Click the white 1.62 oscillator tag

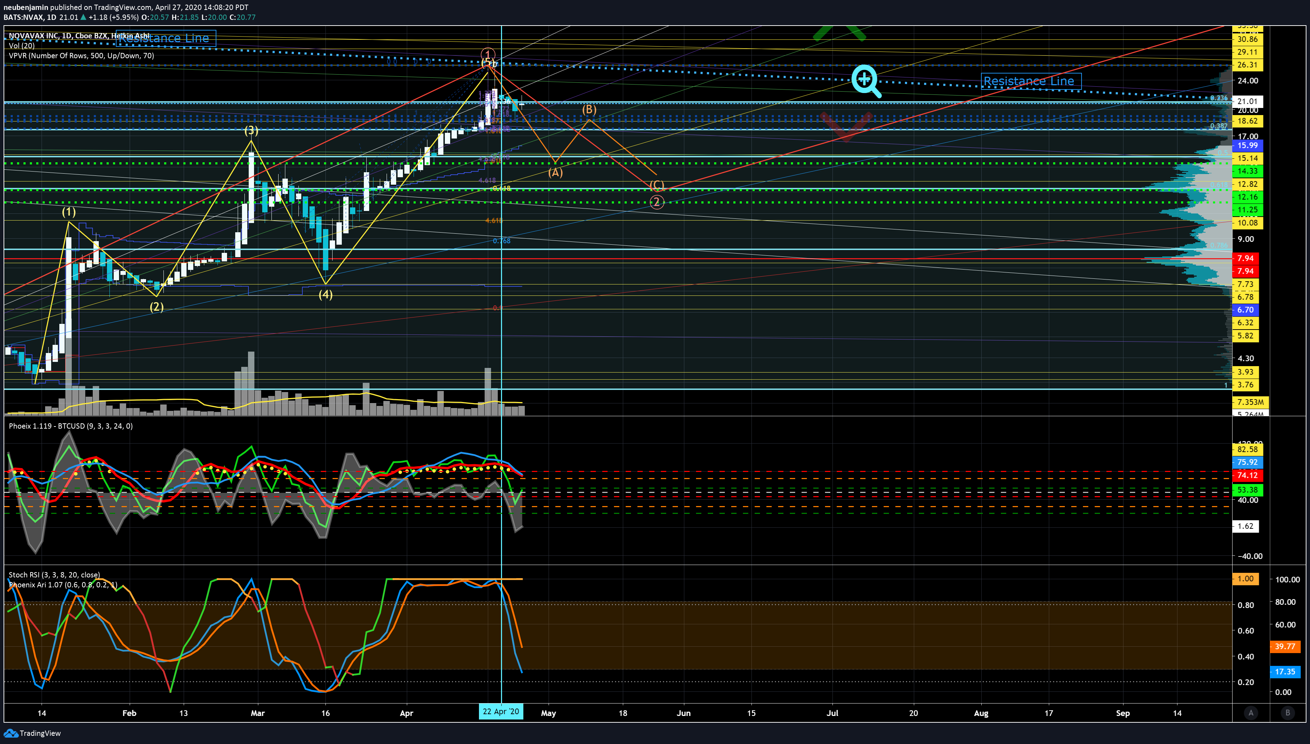pos(1245,526)
